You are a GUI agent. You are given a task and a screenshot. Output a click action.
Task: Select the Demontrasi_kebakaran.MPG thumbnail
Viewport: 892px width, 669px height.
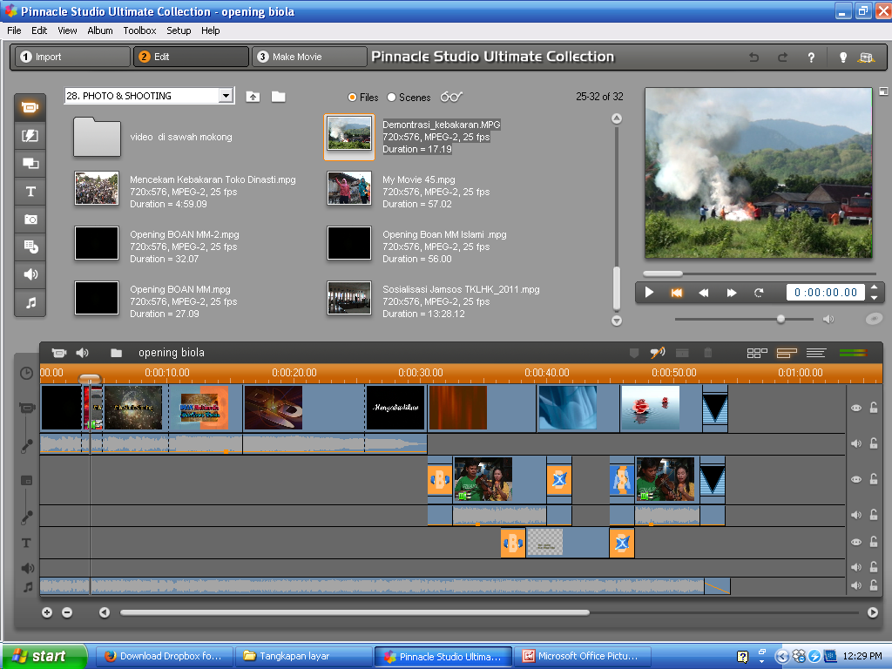(349, 133)
